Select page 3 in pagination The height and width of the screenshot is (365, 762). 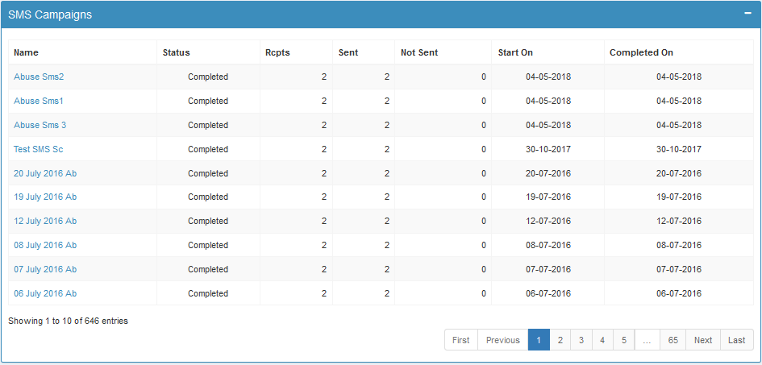[x=581, y=340]
